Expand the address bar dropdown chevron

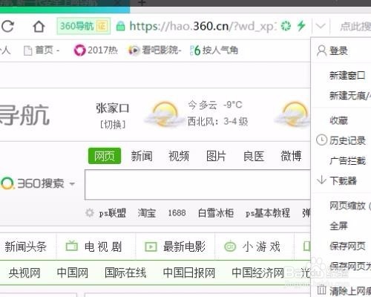[321, 26]
